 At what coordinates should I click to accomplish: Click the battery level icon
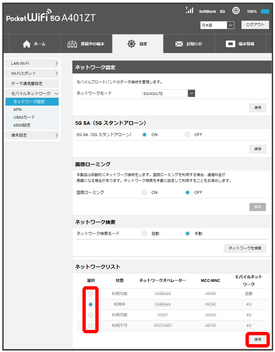265,11
